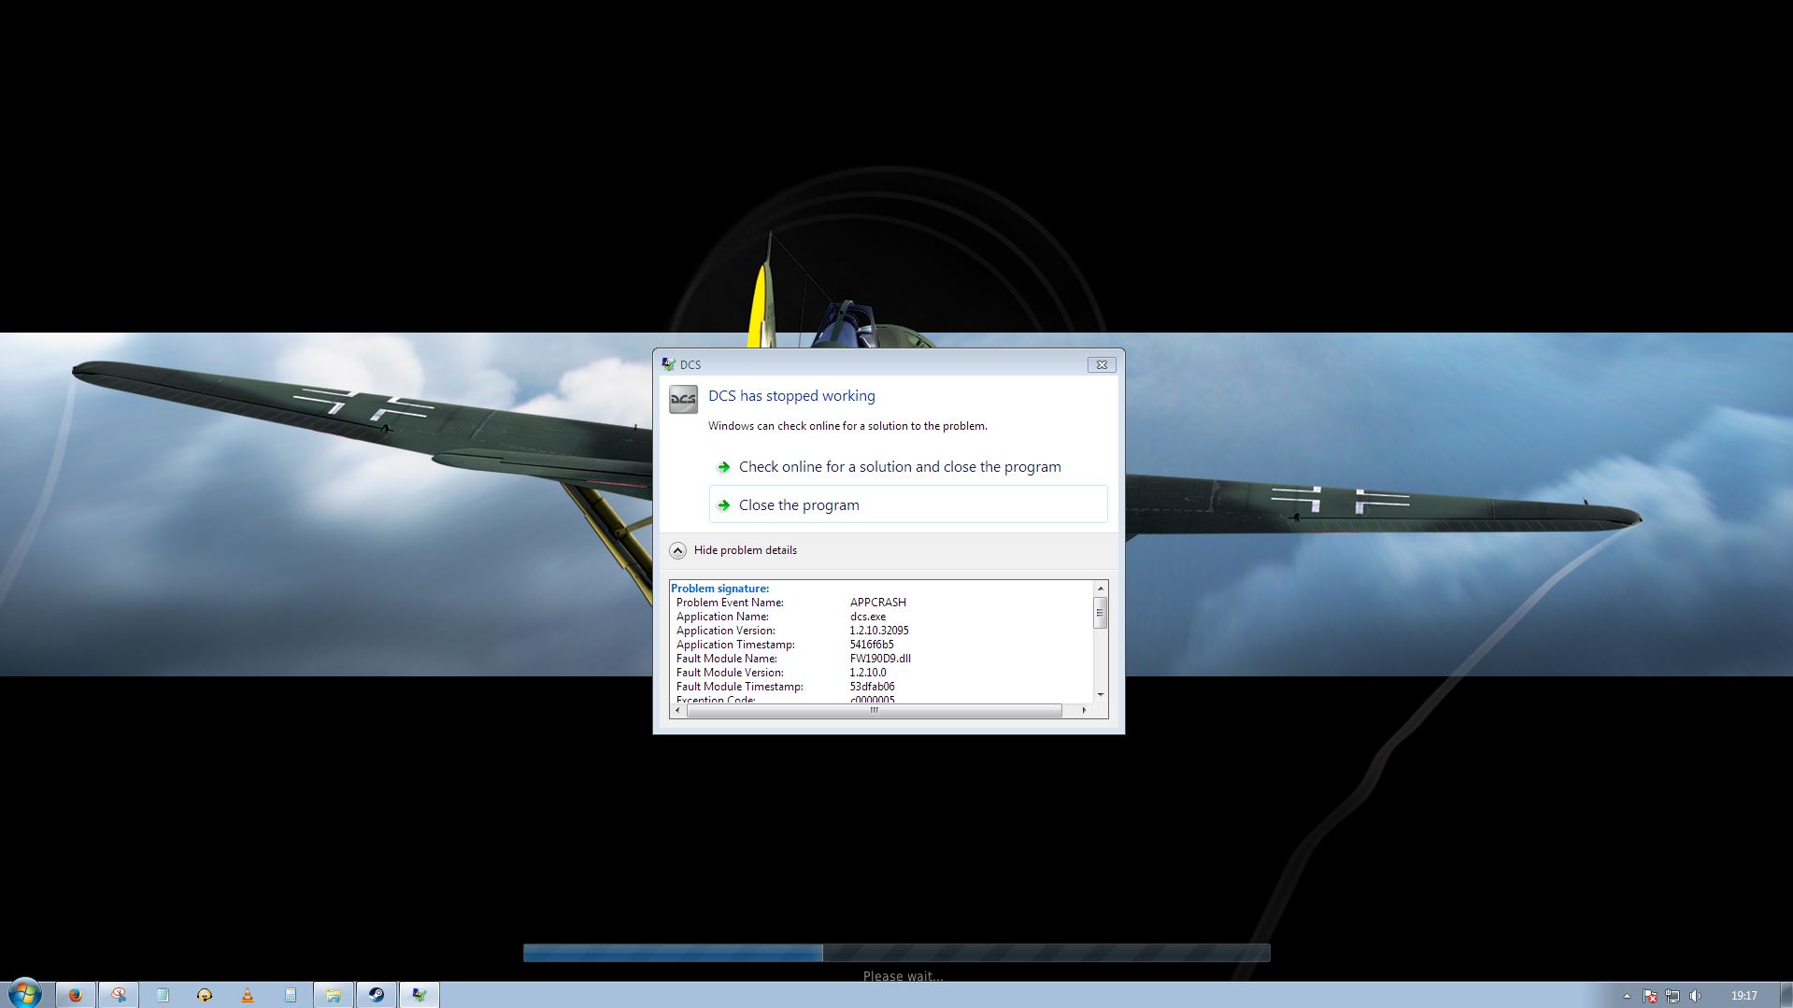
Task: Click the vertical scrollbar thumb in details
Action: [x=1101, y=613]
